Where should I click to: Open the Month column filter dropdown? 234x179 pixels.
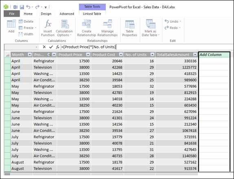(x=30, y=54)
